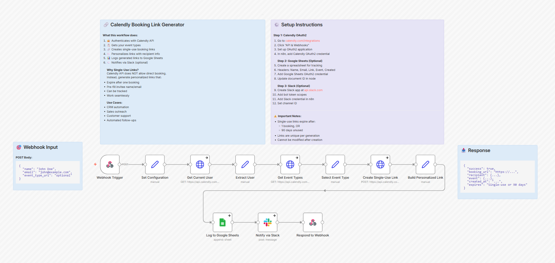Click 'Step 1: Calendly OAuth2' heading
The height and width of the screenshot is (263, 555).
(290, 35)
